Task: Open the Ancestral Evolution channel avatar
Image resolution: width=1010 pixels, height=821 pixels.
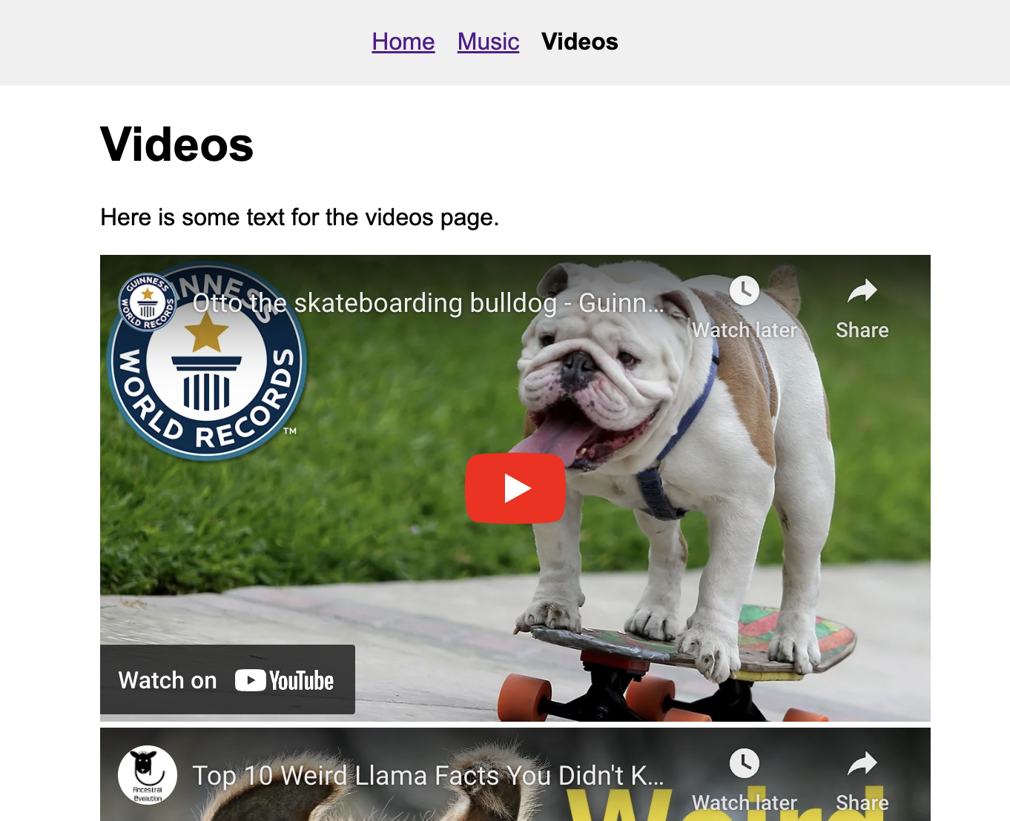Action: [148, 774]
